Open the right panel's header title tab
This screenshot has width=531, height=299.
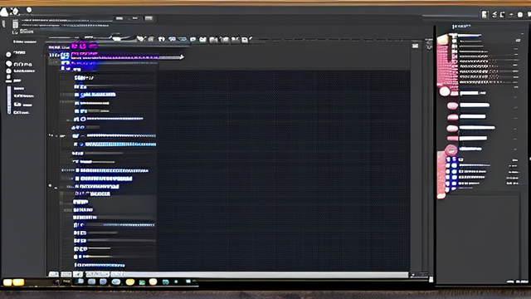pyautogui.click(x=461, y=26)
